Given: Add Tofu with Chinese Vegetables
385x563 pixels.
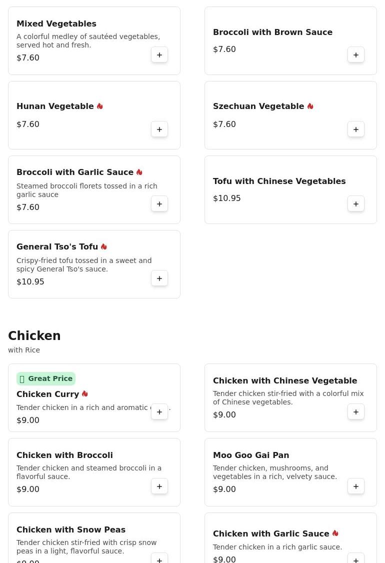Looking at the screenshot, I should (356, 204).
